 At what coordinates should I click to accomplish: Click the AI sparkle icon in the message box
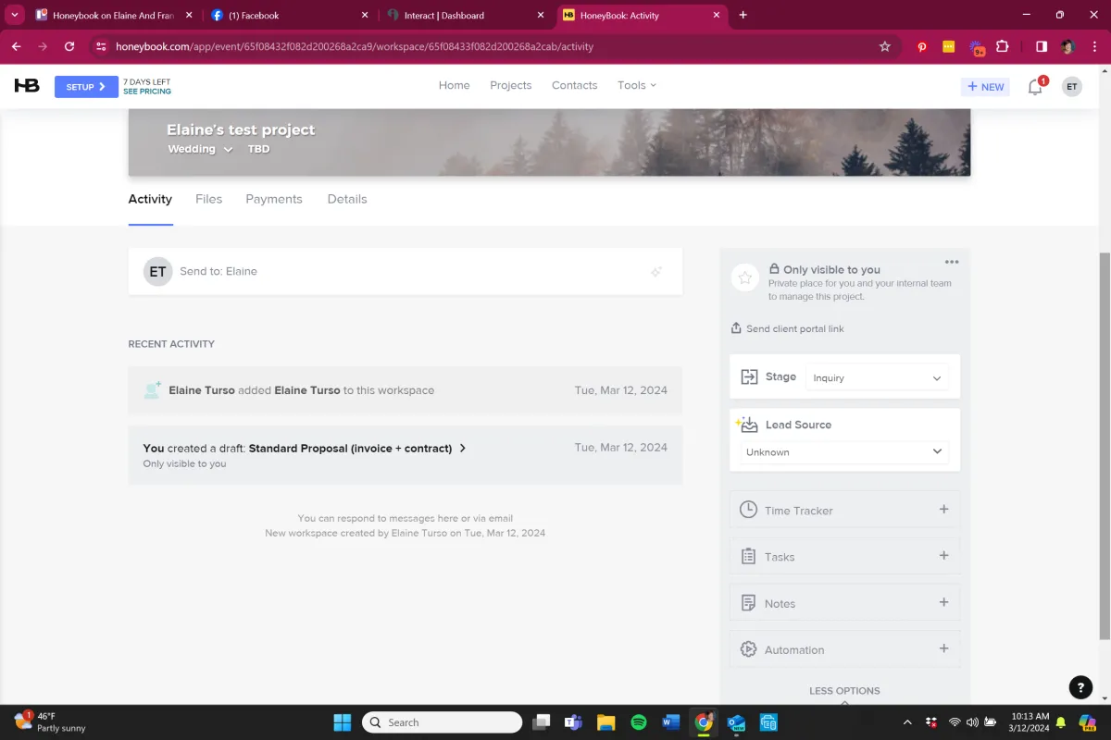point(655,271)
